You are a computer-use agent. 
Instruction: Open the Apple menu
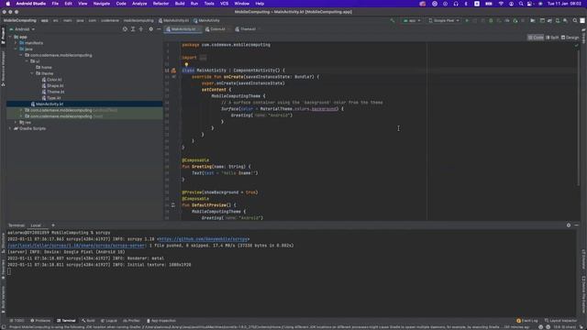coord(8,4)
